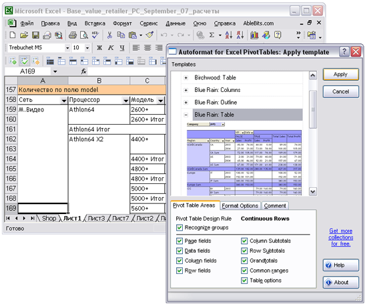
Task: Click the Cancel button
Action: click(340, 91)
